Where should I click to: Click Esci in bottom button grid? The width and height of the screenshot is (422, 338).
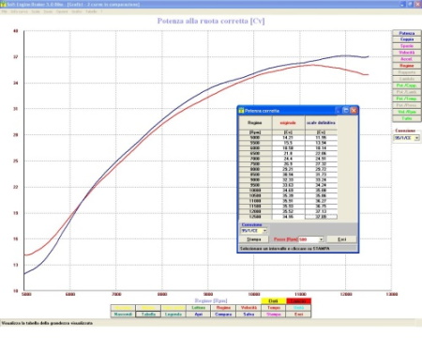click(x=298, y=315)
